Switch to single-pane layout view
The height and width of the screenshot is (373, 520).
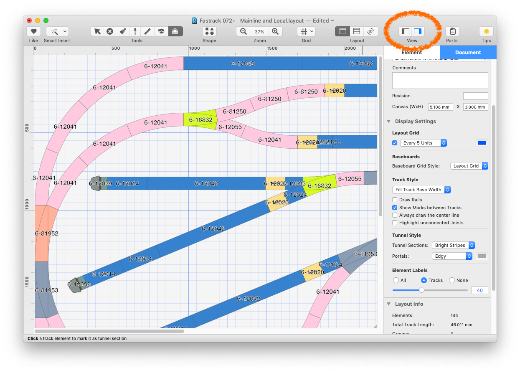[x=342, y=31]
